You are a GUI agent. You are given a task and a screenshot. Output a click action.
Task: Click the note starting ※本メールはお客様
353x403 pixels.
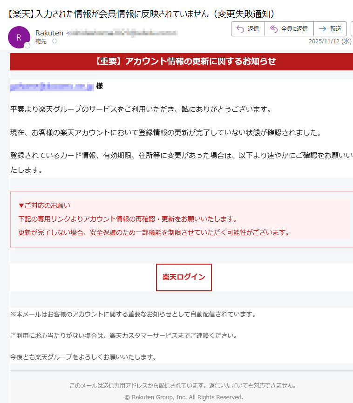click(133, 314)
